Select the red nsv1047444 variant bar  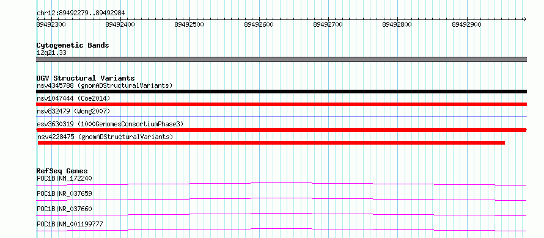tap(281, 104)
